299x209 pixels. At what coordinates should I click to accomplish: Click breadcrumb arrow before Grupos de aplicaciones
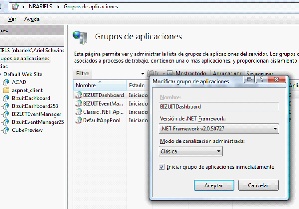[x=59, y=7]
